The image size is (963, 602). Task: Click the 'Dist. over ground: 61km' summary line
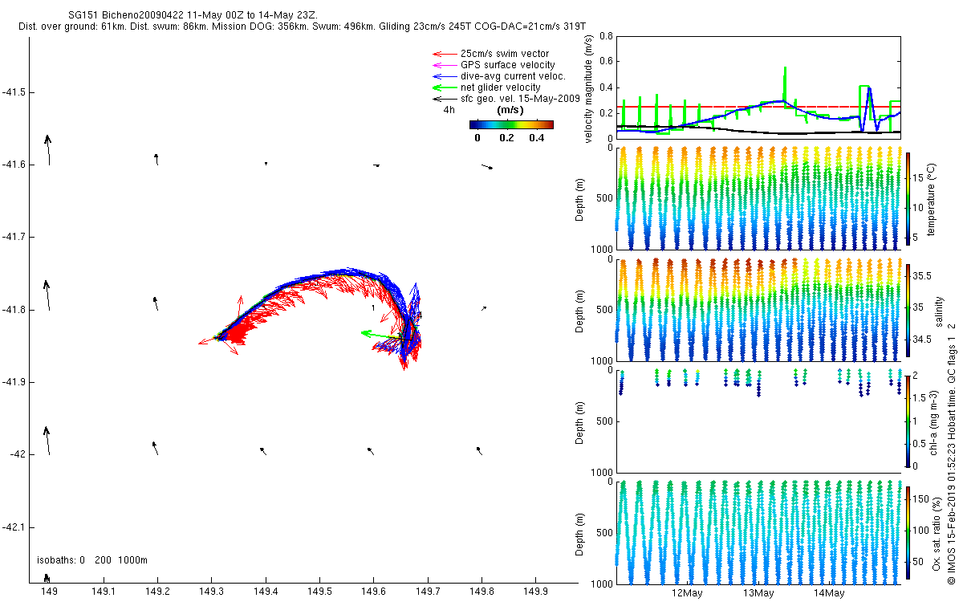(302, 27)
